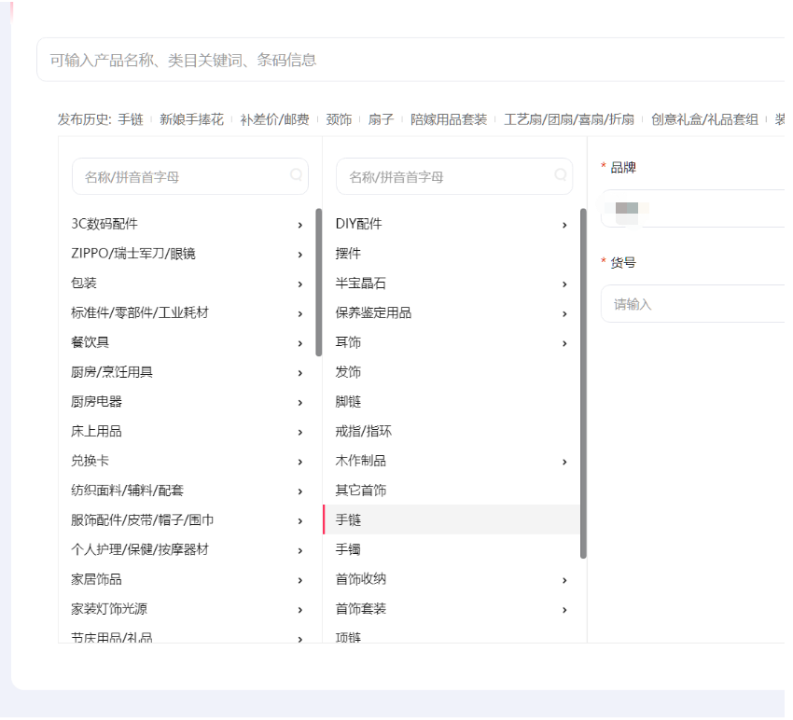Choose the 手镯 subcategory

(348, 550)
